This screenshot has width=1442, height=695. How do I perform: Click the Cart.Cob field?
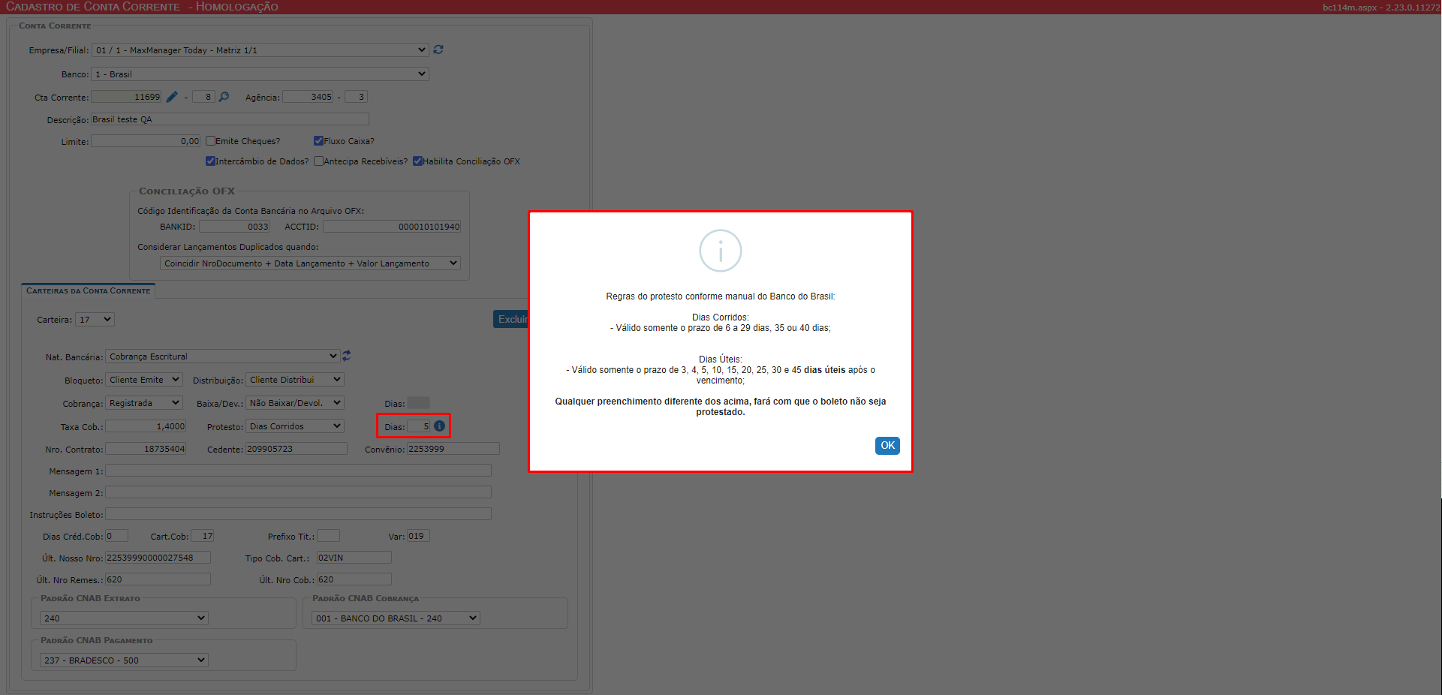(203, 536)
